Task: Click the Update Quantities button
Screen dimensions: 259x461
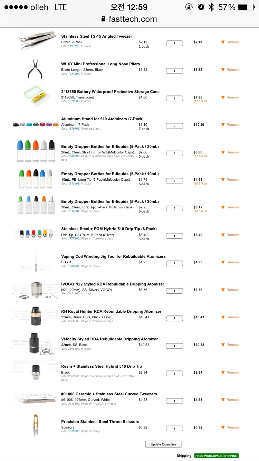Action: (163, 444)
